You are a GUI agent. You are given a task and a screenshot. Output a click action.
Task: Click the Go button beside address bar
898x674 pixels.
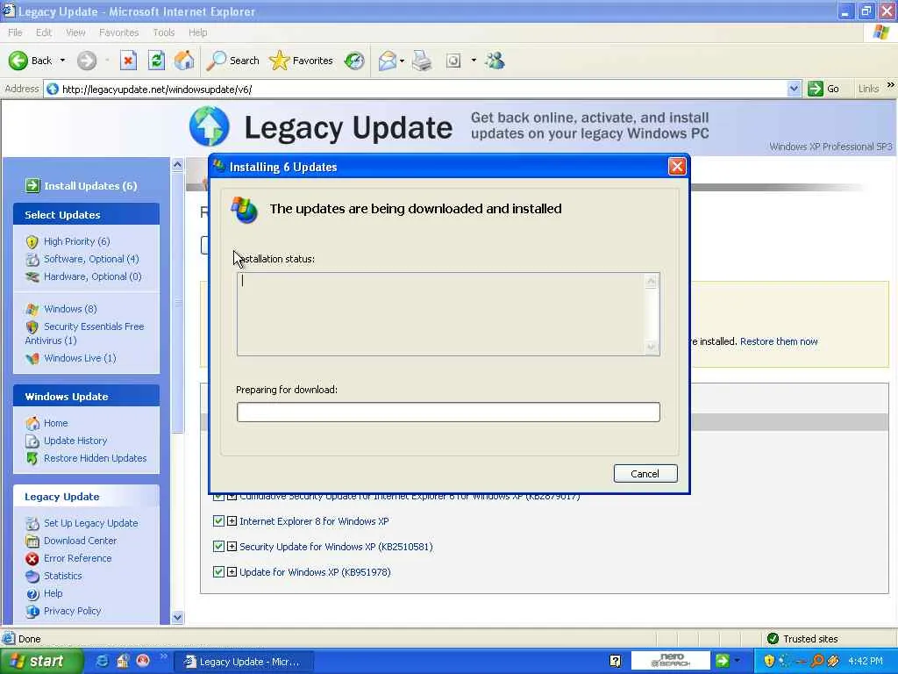pyautogui.click(x=824, y=89)
